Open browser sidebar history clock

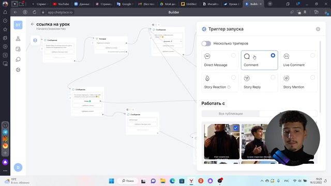[x=5, y=21]
